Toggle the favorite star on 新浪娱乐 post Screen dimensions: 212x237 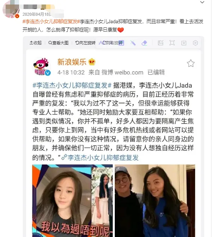click(191, 63)
